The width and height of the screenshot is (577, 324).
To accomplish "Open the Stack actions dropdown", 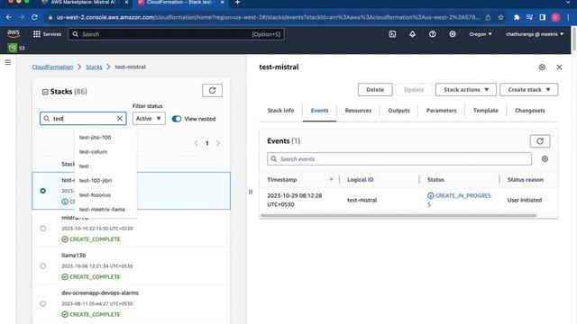I will [x=466, y=90].
